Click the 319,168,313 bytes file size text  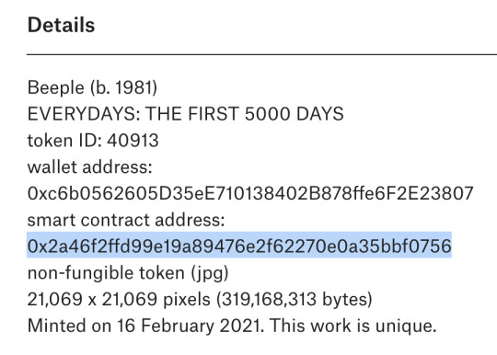pyautogui.click(x=295, y=300)
